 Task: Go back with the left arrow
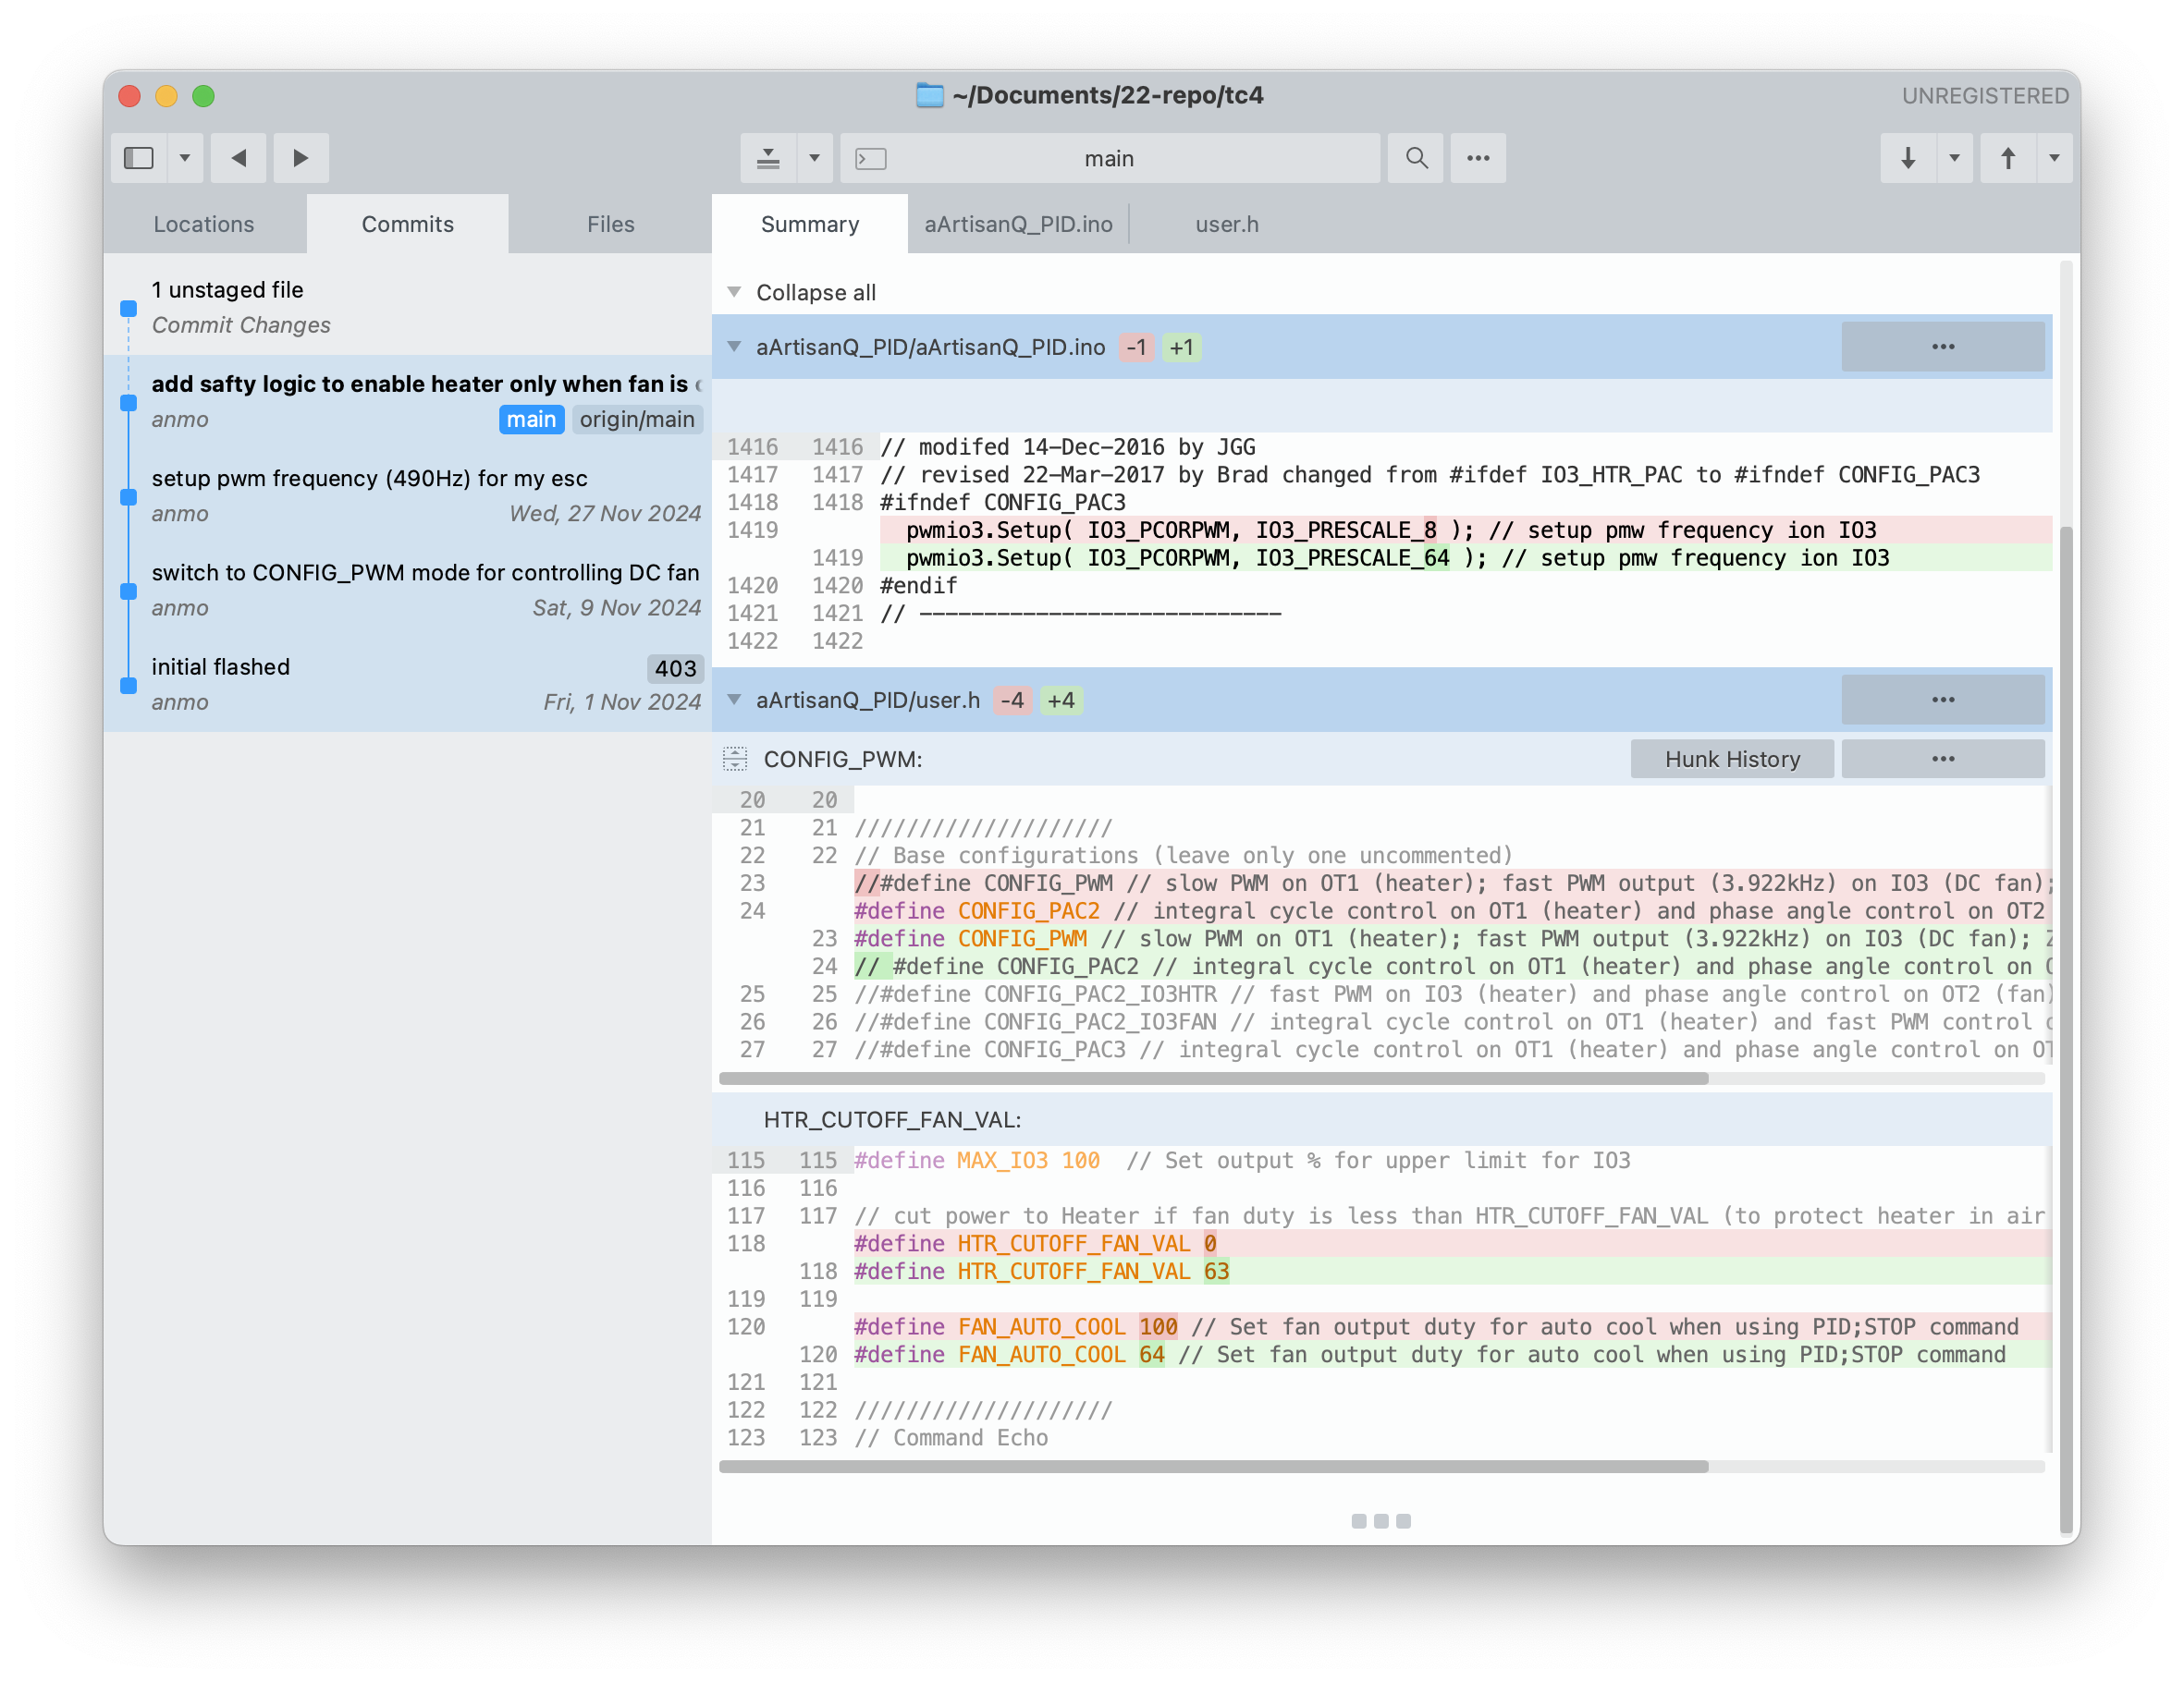coord(238,158)
